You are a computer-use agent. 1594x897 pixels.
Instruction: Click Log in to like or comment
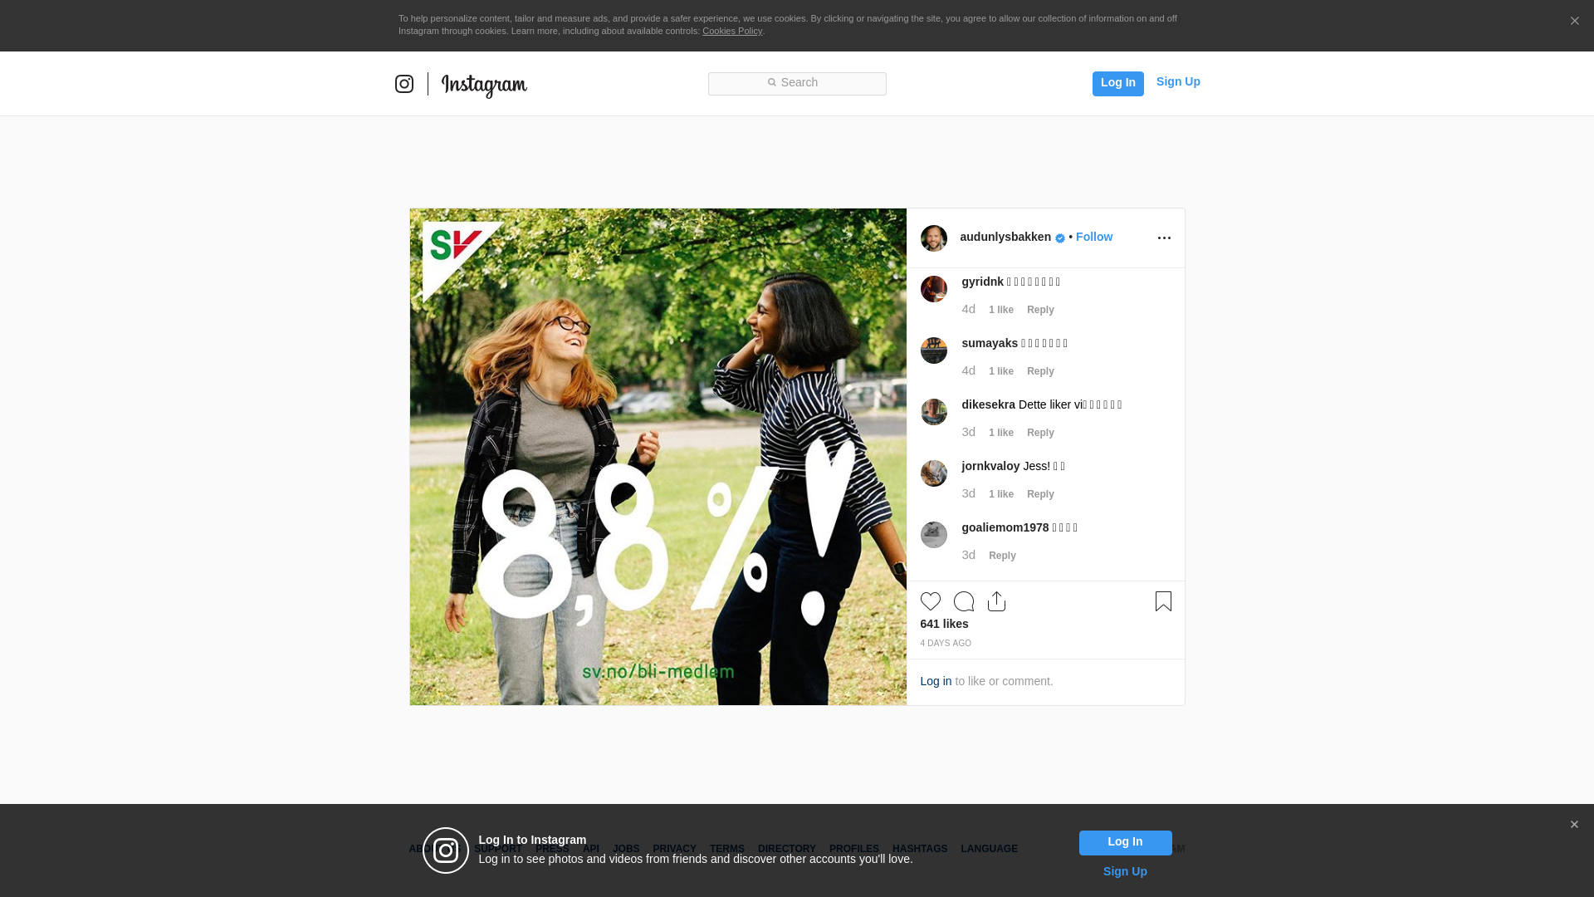click(936, 681)
